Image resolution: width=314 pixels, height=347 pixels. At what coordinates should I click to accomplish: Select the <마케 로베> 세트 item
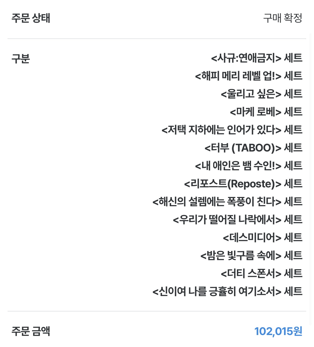click(x=266, y=112)
